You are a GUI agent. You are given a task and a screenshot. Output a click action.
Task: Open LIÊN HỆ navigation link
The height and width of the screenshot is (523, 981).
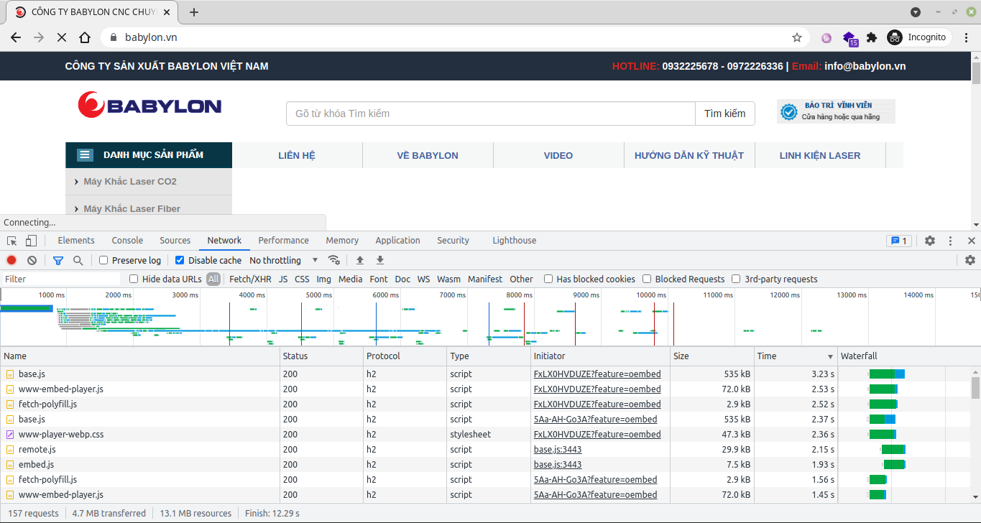point(297,155)
